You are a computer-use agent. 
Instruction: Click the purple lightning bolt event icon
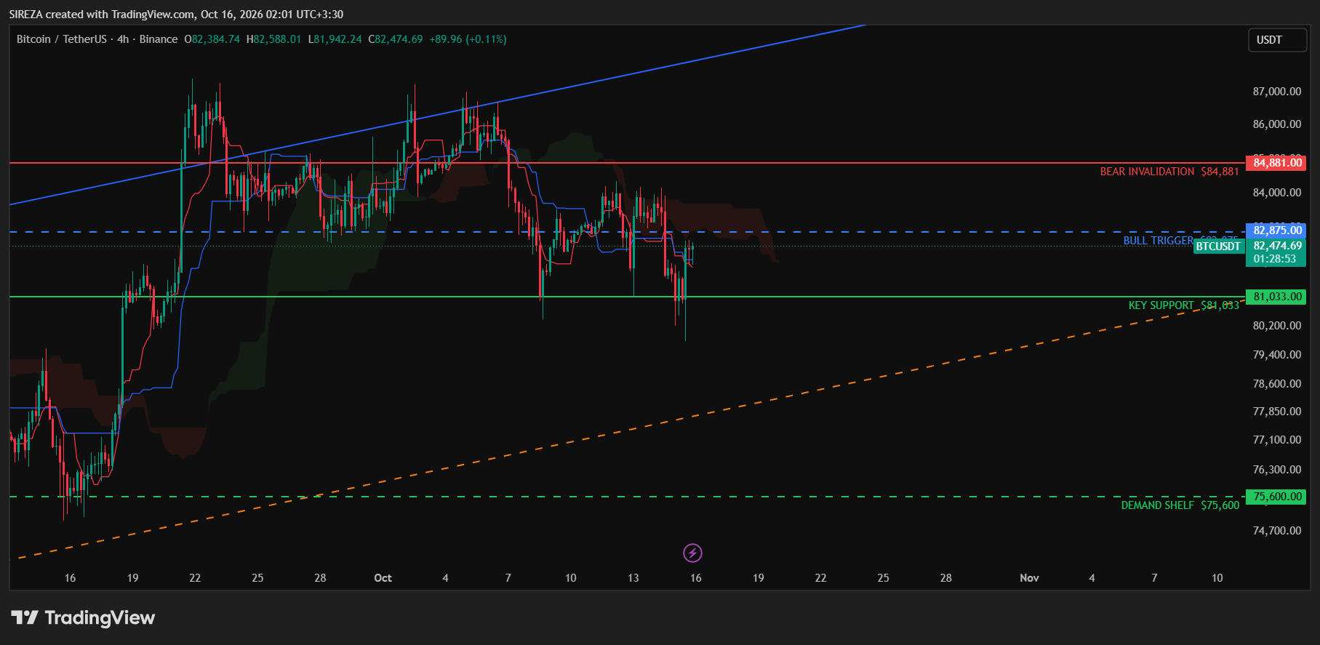coord(692,553)
